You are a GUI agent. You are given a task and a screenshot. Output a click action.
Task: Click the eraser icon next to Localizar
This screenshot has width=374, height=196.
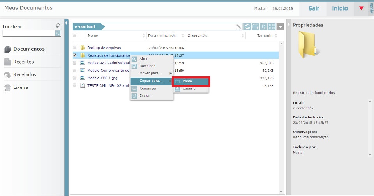pyautogui.click(x=58, y=25)
